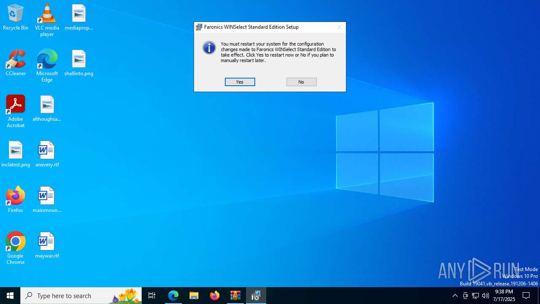Select the Microsoft Edge desktop shortcut
This screenshot has height=304, width=540.
click(47, 66)
